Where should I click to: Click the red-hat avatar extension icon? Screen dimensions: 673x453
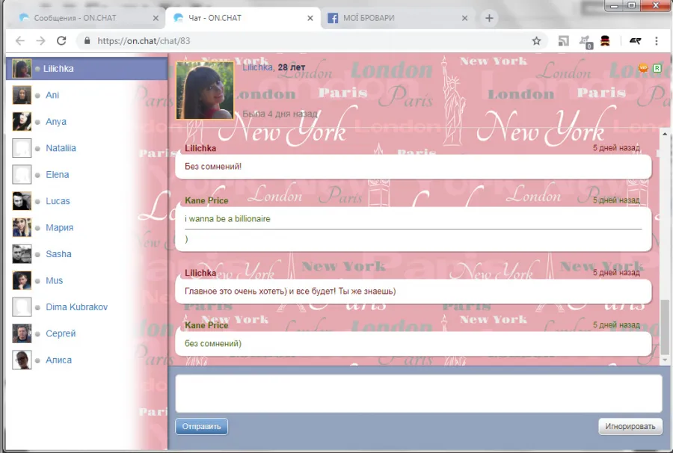(605, 41)
